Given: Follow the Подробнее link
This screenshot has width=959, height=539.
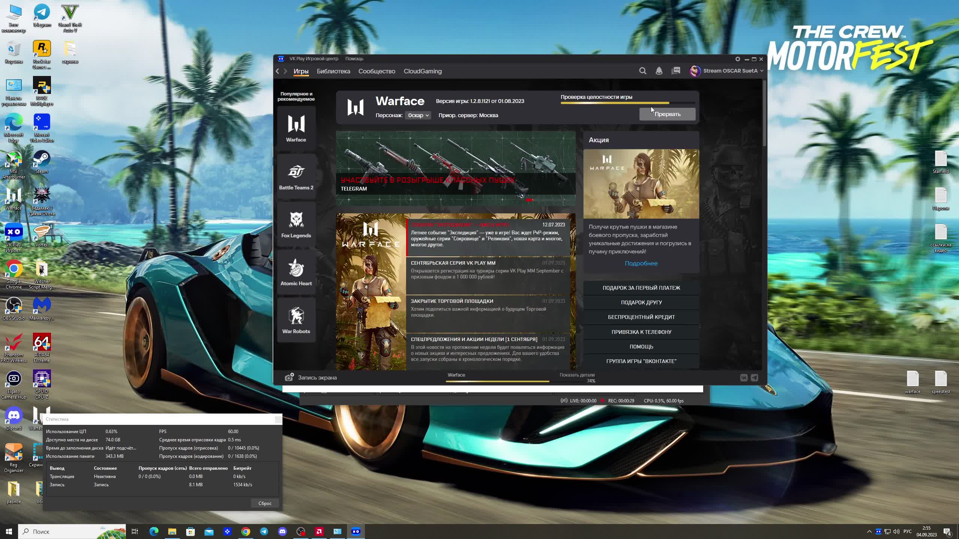Looking at the screenshot, I should click(641, 263).
